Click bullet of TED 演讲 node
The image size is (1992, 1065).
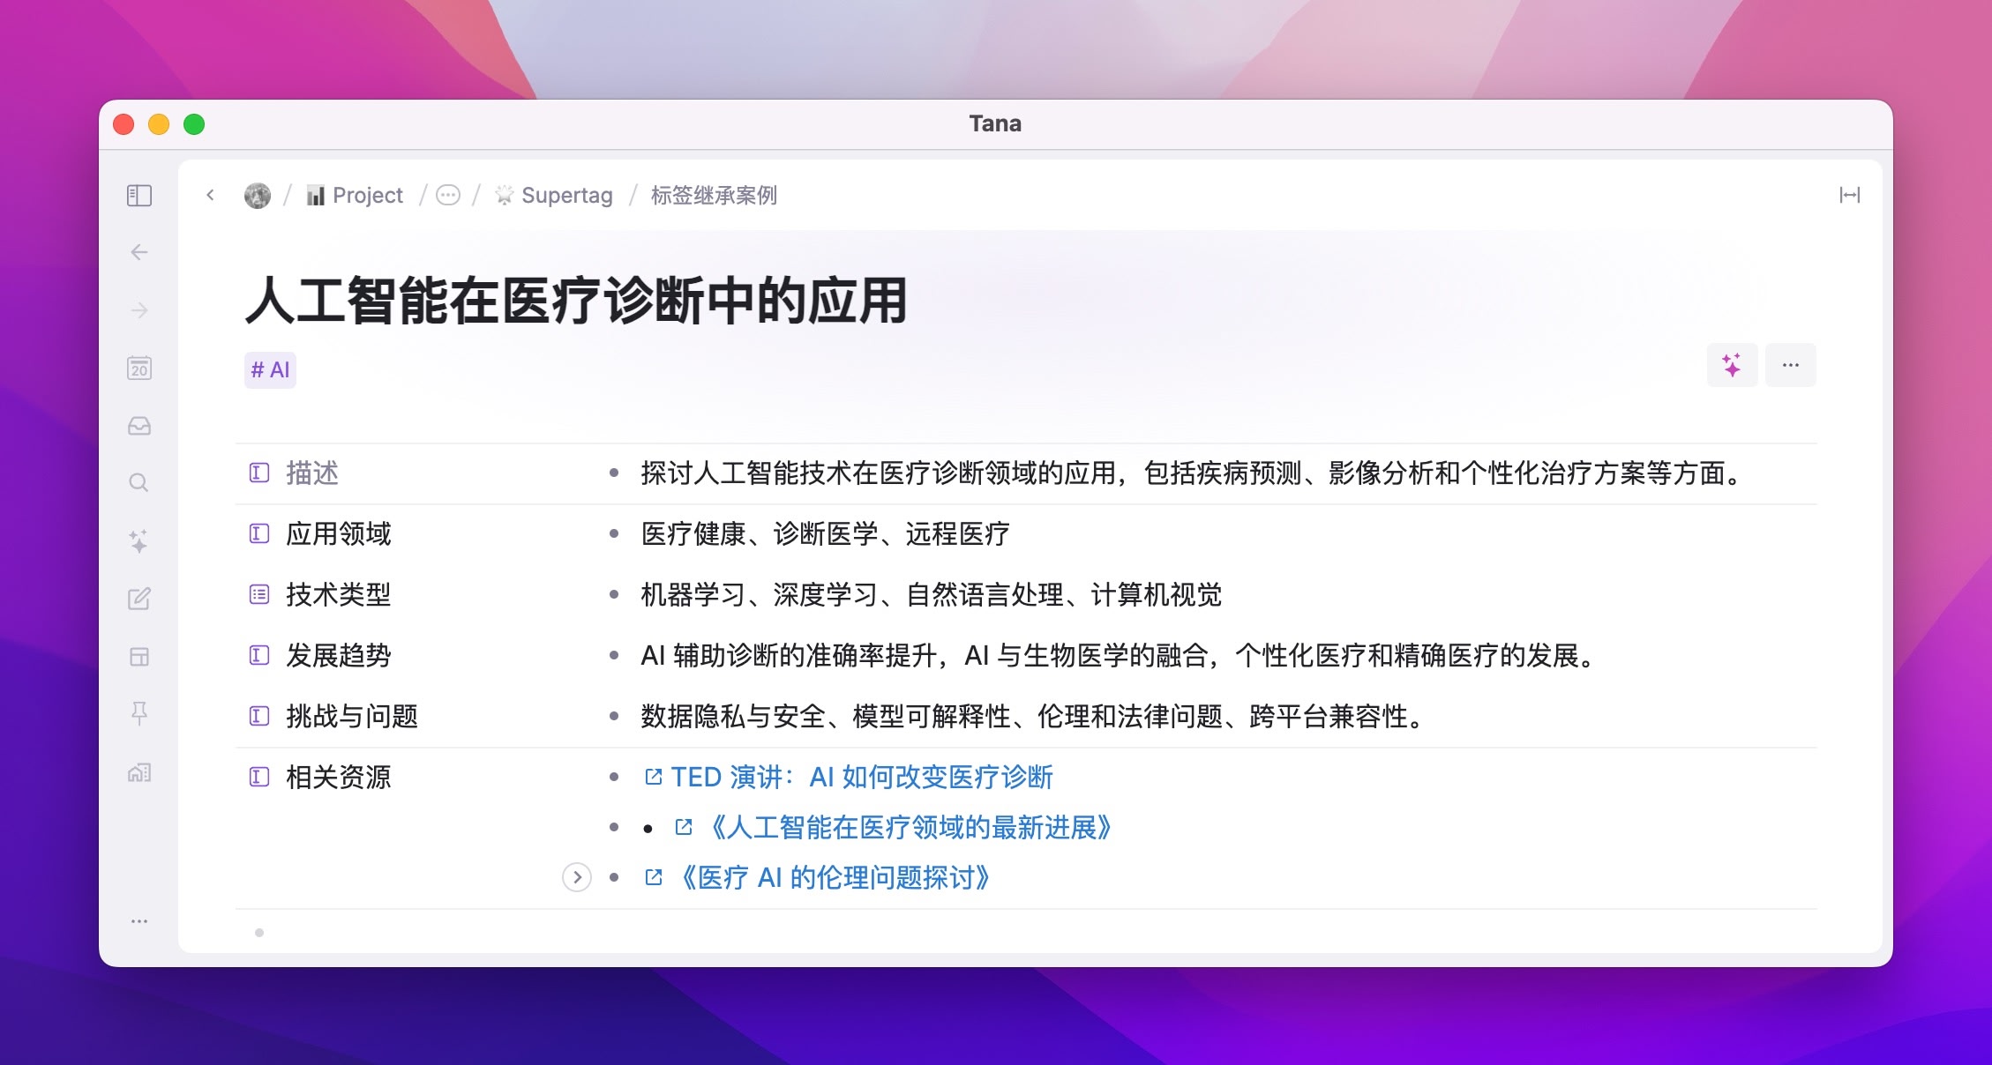pos(613,777)
